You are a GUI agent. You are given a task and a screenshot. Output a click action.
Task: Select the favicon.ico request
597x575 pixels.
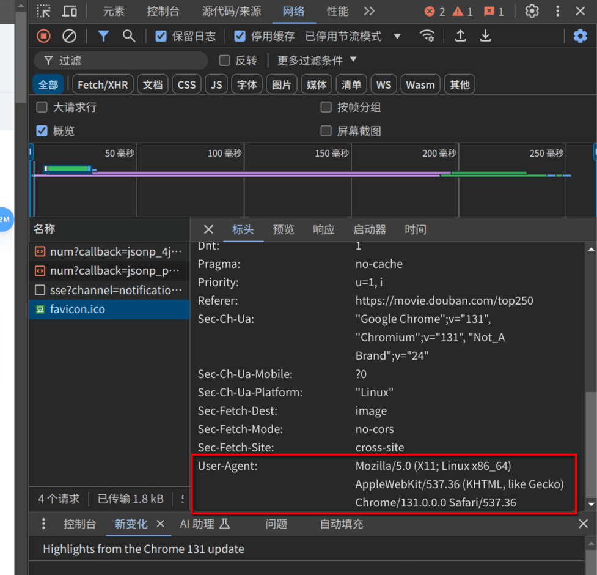tap(78, 309)
